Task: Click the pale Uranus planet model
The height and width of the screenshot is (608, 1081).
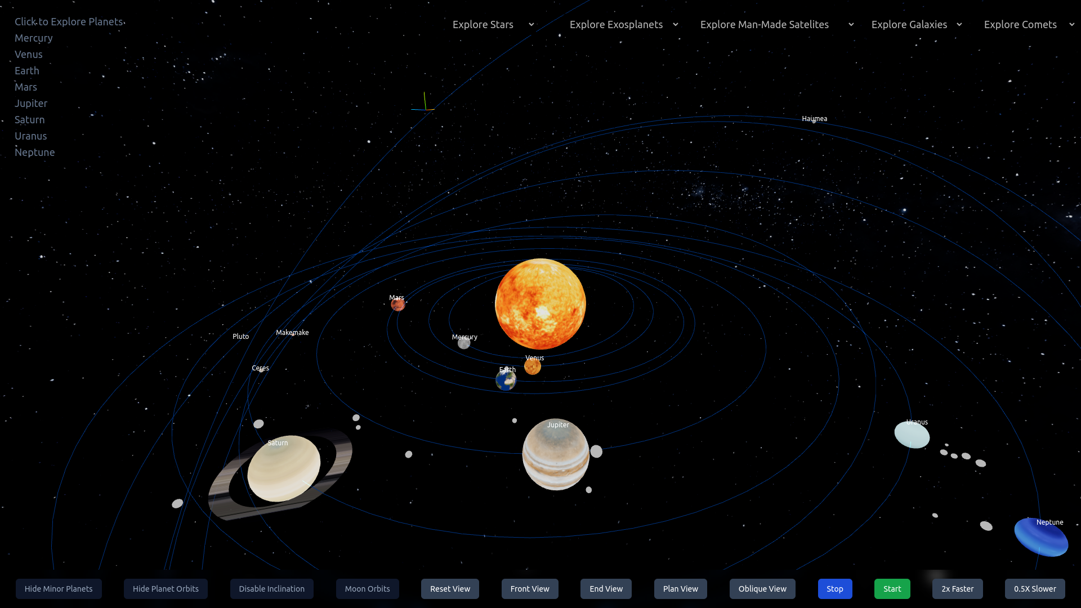Action: click(912, 435)
